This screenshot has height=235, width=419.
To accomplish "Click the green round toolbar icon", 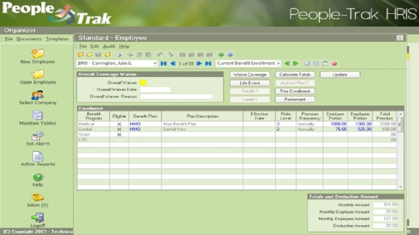I will (221, 55).
